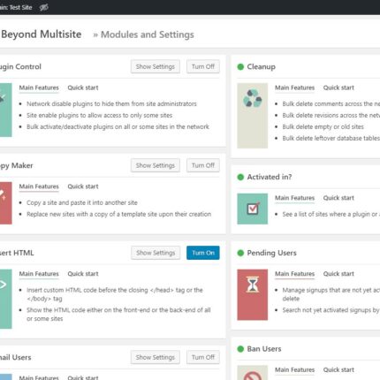Click the Plugin Control module title
This screenshot has width=380, height=380.
point(20,67)
